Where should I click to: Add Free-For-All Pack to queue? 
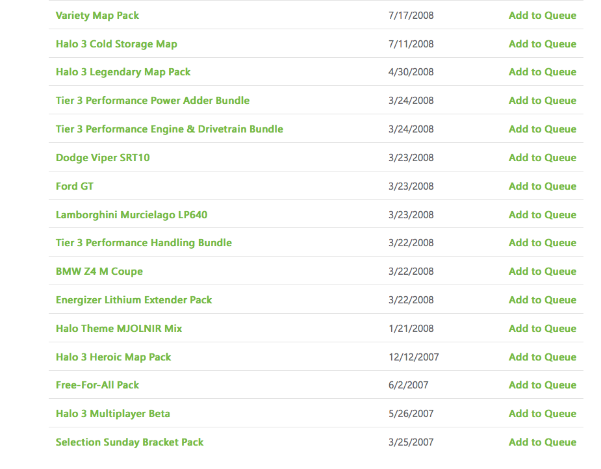click(543, 385)
